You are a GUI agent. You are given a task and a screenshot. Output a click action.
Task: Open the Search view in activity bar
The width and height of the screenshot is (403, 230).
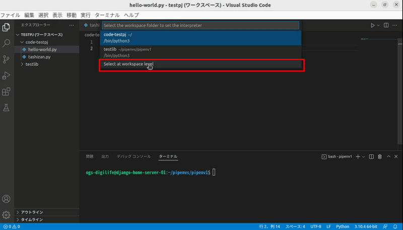pos(6,43)
